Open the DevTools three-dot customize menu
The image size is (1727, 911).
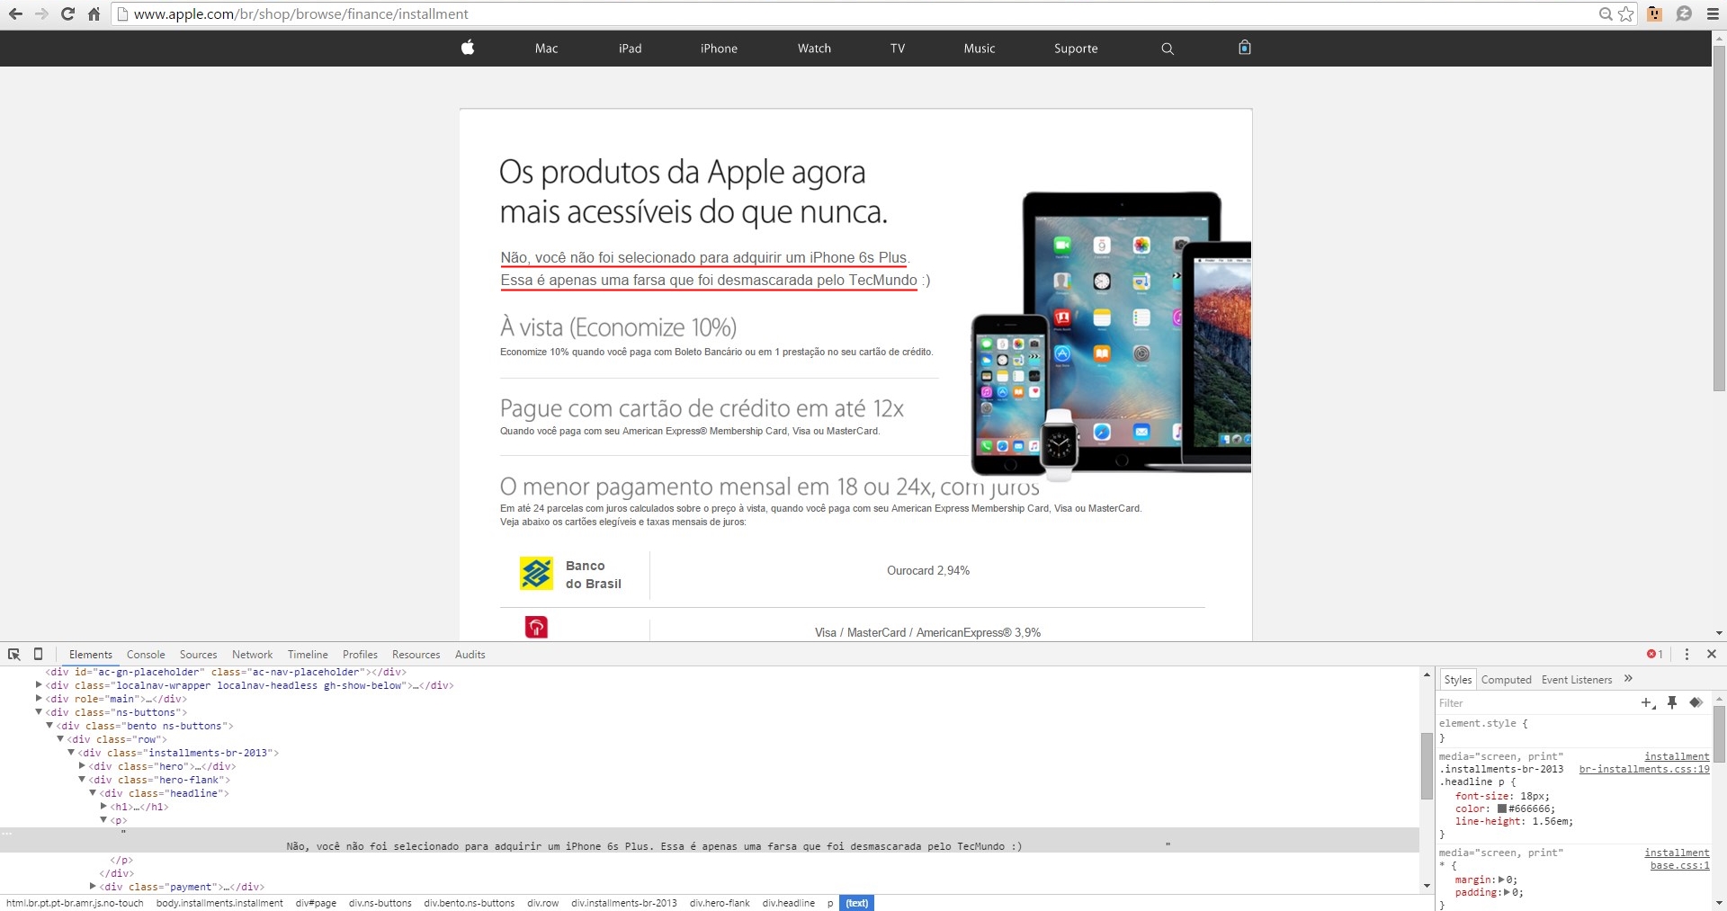click(1687, 654)
